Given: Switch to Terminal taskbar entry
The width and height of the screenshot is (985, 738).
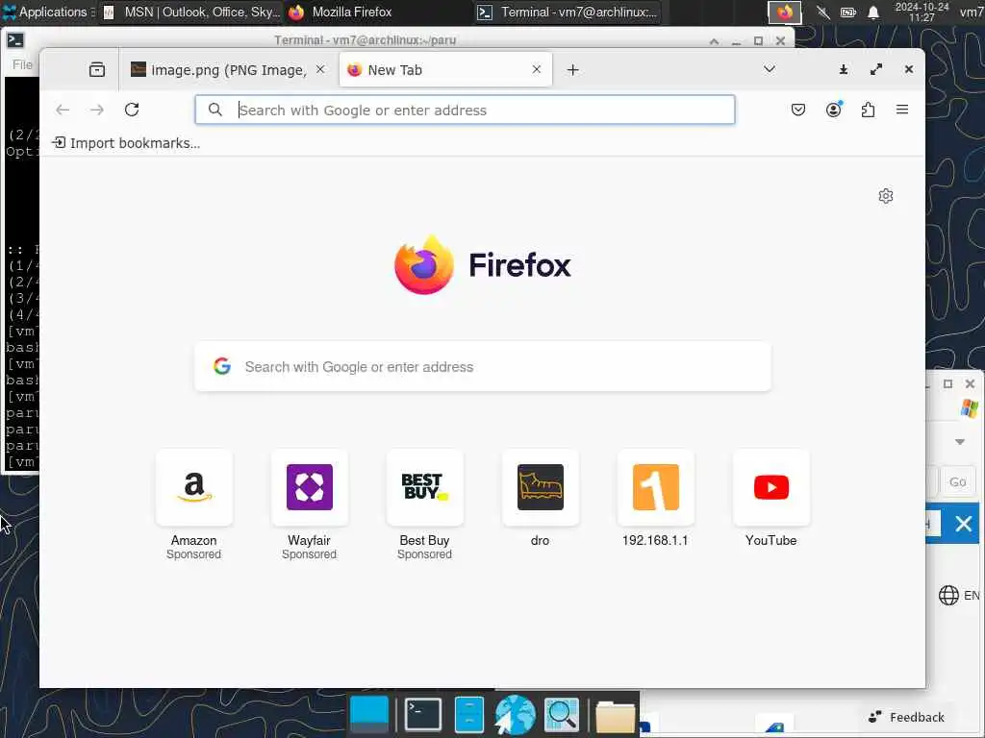Looking at the screenshot, I should (568, 12).
